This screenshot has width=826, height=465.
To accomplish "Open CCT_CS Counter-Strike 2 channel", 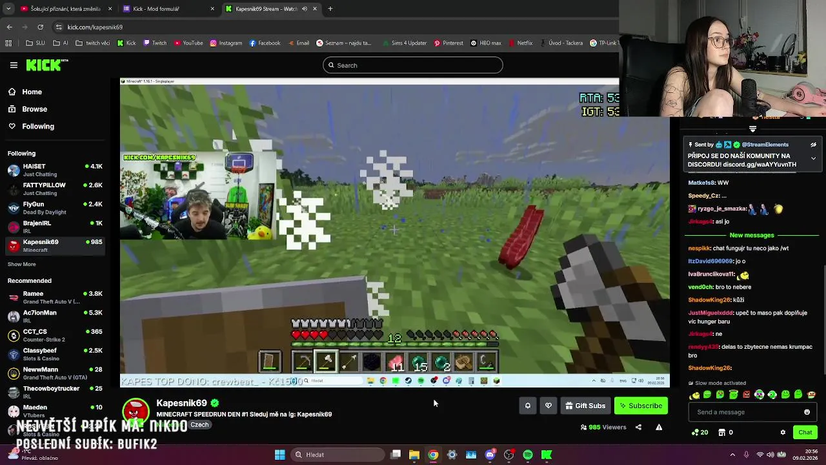I will point(55,335).
